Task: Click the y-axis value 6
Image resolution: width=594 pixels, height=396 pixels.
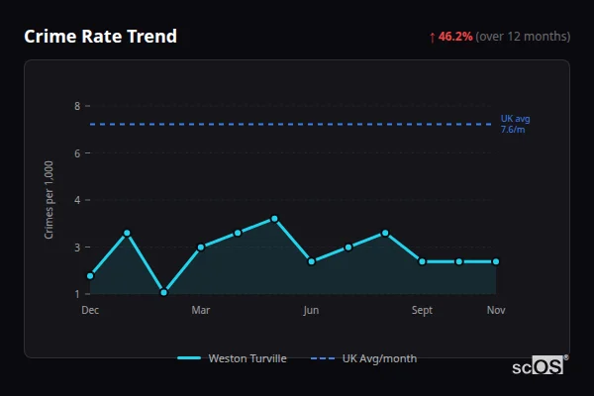Action: coord(77,153)
